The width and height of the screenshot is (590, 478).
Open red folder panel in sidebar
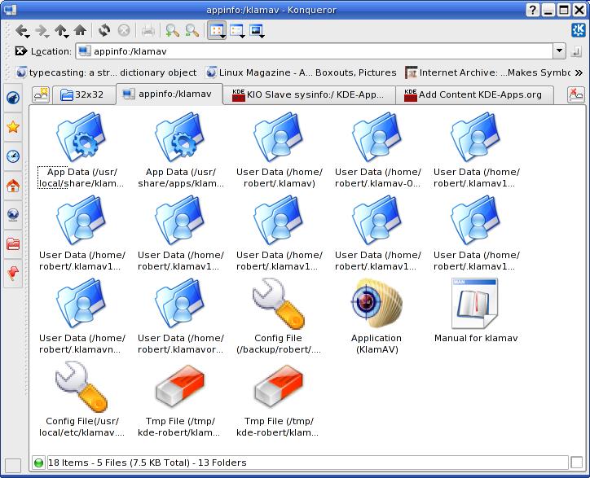[x=13, y=244]
